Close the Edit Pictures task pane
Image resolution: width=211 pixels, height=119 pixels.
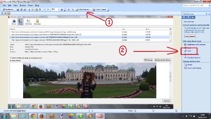(x=209, y=14)
